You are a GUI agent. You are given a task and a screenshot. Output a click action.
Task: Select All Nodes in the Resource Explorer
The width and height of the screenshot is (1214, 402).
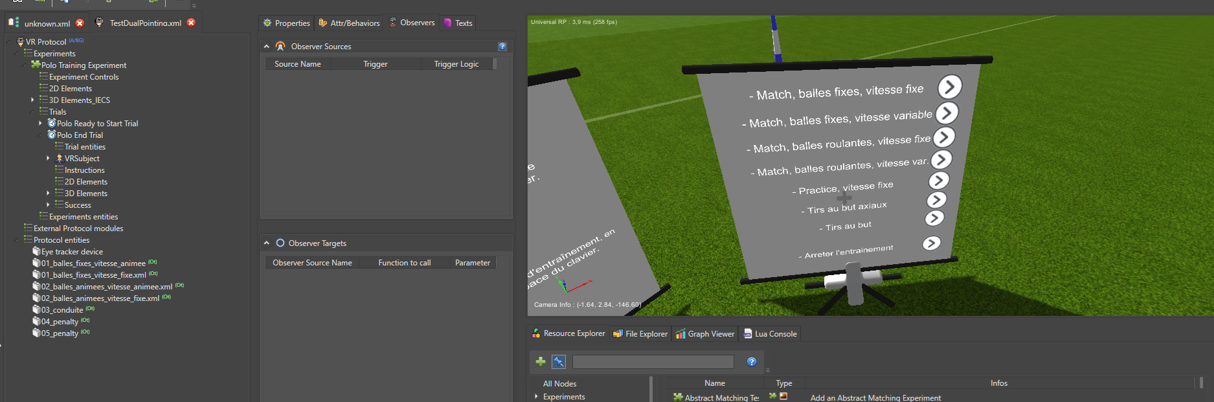pyautogui.click(x=559, y=384)
